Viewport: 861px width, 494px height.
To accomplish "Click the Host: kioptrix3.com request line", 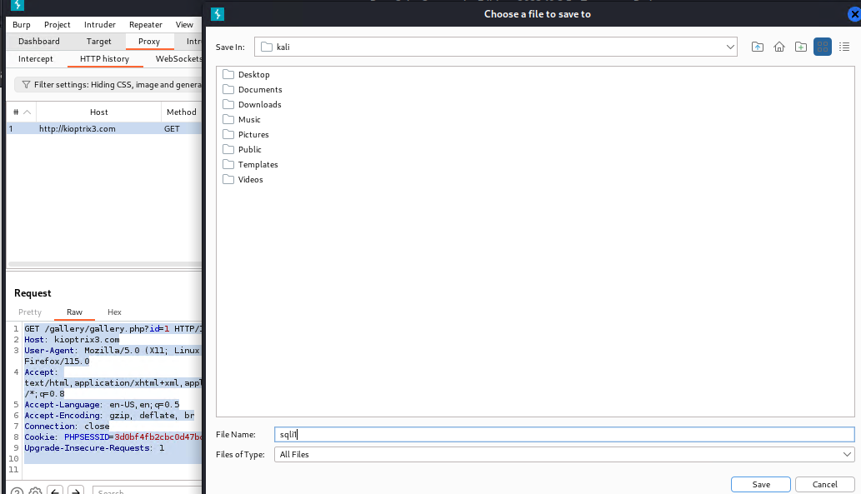I will coord(72,340).
